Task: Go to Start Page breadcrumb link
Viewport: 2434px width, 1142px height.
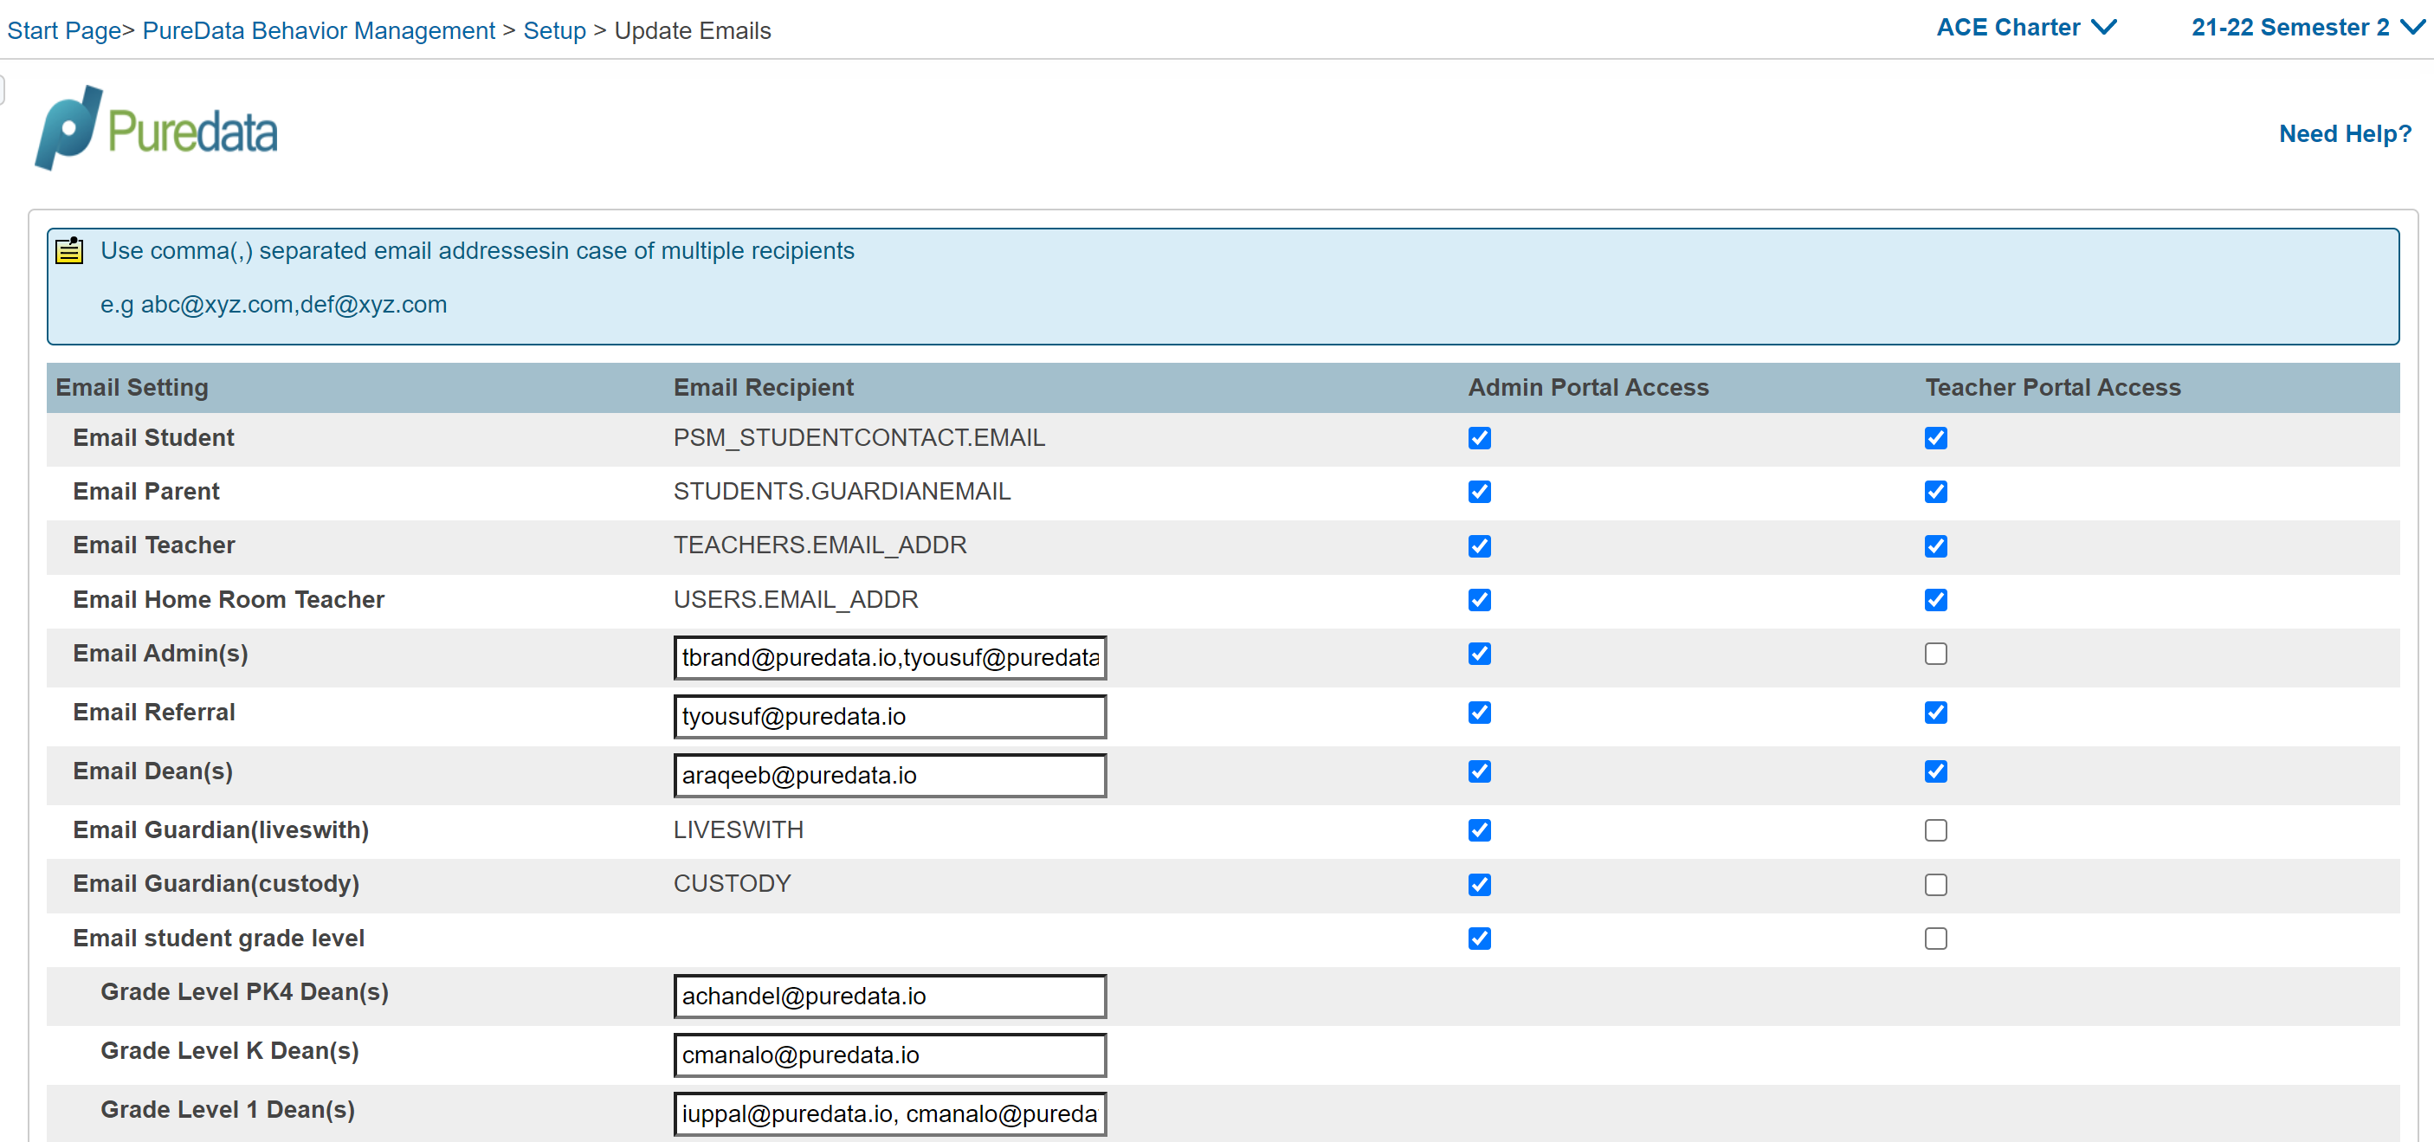Action: coord(63,31)
